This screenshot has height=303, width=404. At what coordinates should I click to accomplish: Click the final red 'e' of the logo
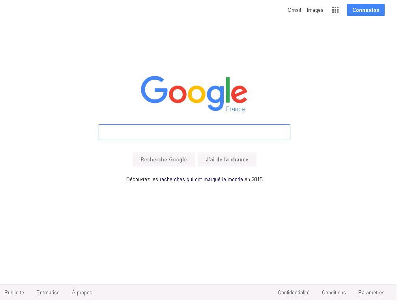point(239,93)
